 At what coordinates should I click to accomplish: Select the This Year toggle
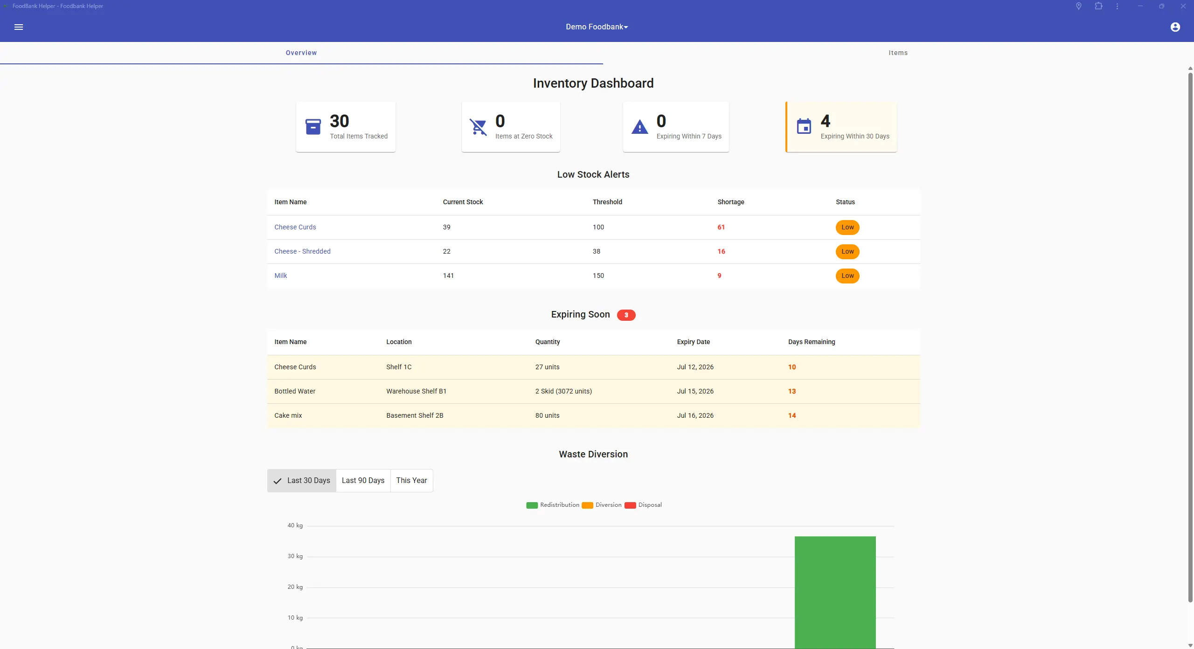411,481
